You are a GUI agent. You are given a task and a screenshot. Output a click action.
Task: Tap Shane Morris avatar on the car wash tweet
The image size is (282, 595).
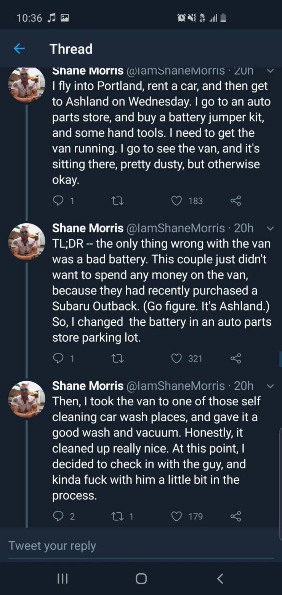tap(27, 399)
